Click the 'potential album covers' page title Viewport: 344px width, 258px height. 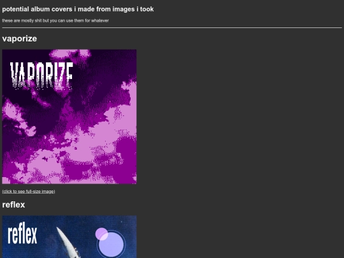tap(78, 9)
